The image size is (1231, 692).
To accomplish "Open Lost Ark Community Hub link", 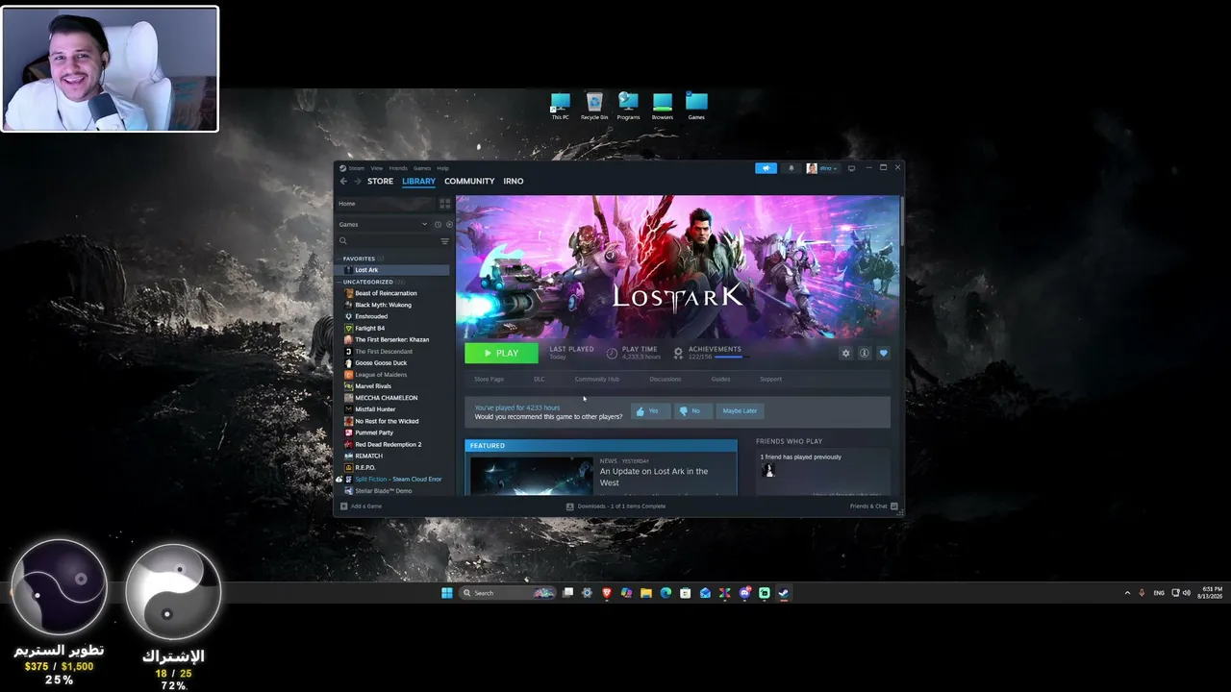I will pos(597,379).
